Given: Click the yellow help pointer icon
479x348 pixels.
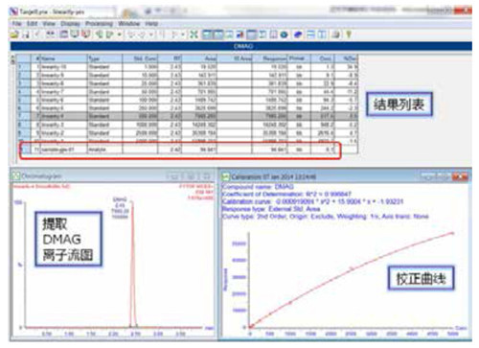Looking at the screenshot, I should coord(349,35).
